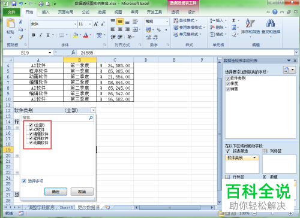Open the Sheet5 sheet tab
The width and height of the screenshot is (300, 218).
tap(67, 208)
